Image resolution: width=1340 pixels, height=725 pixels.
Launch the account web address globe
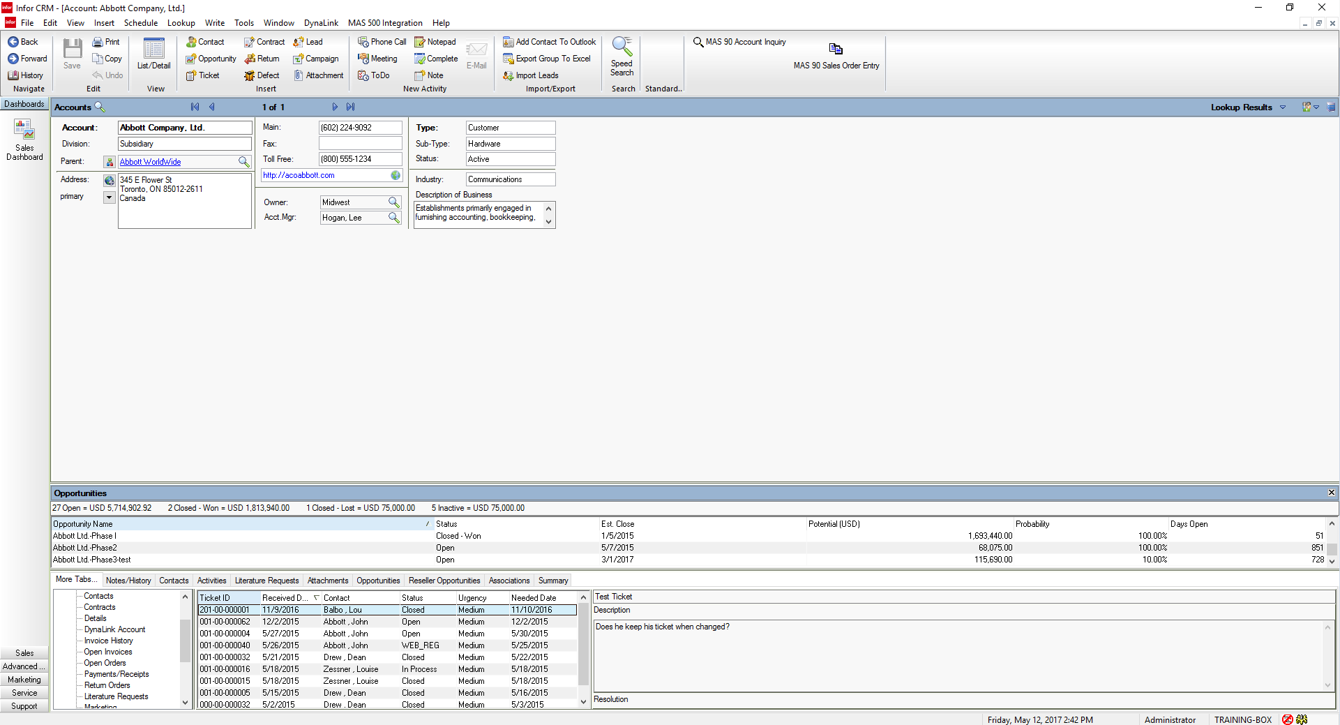396,175
